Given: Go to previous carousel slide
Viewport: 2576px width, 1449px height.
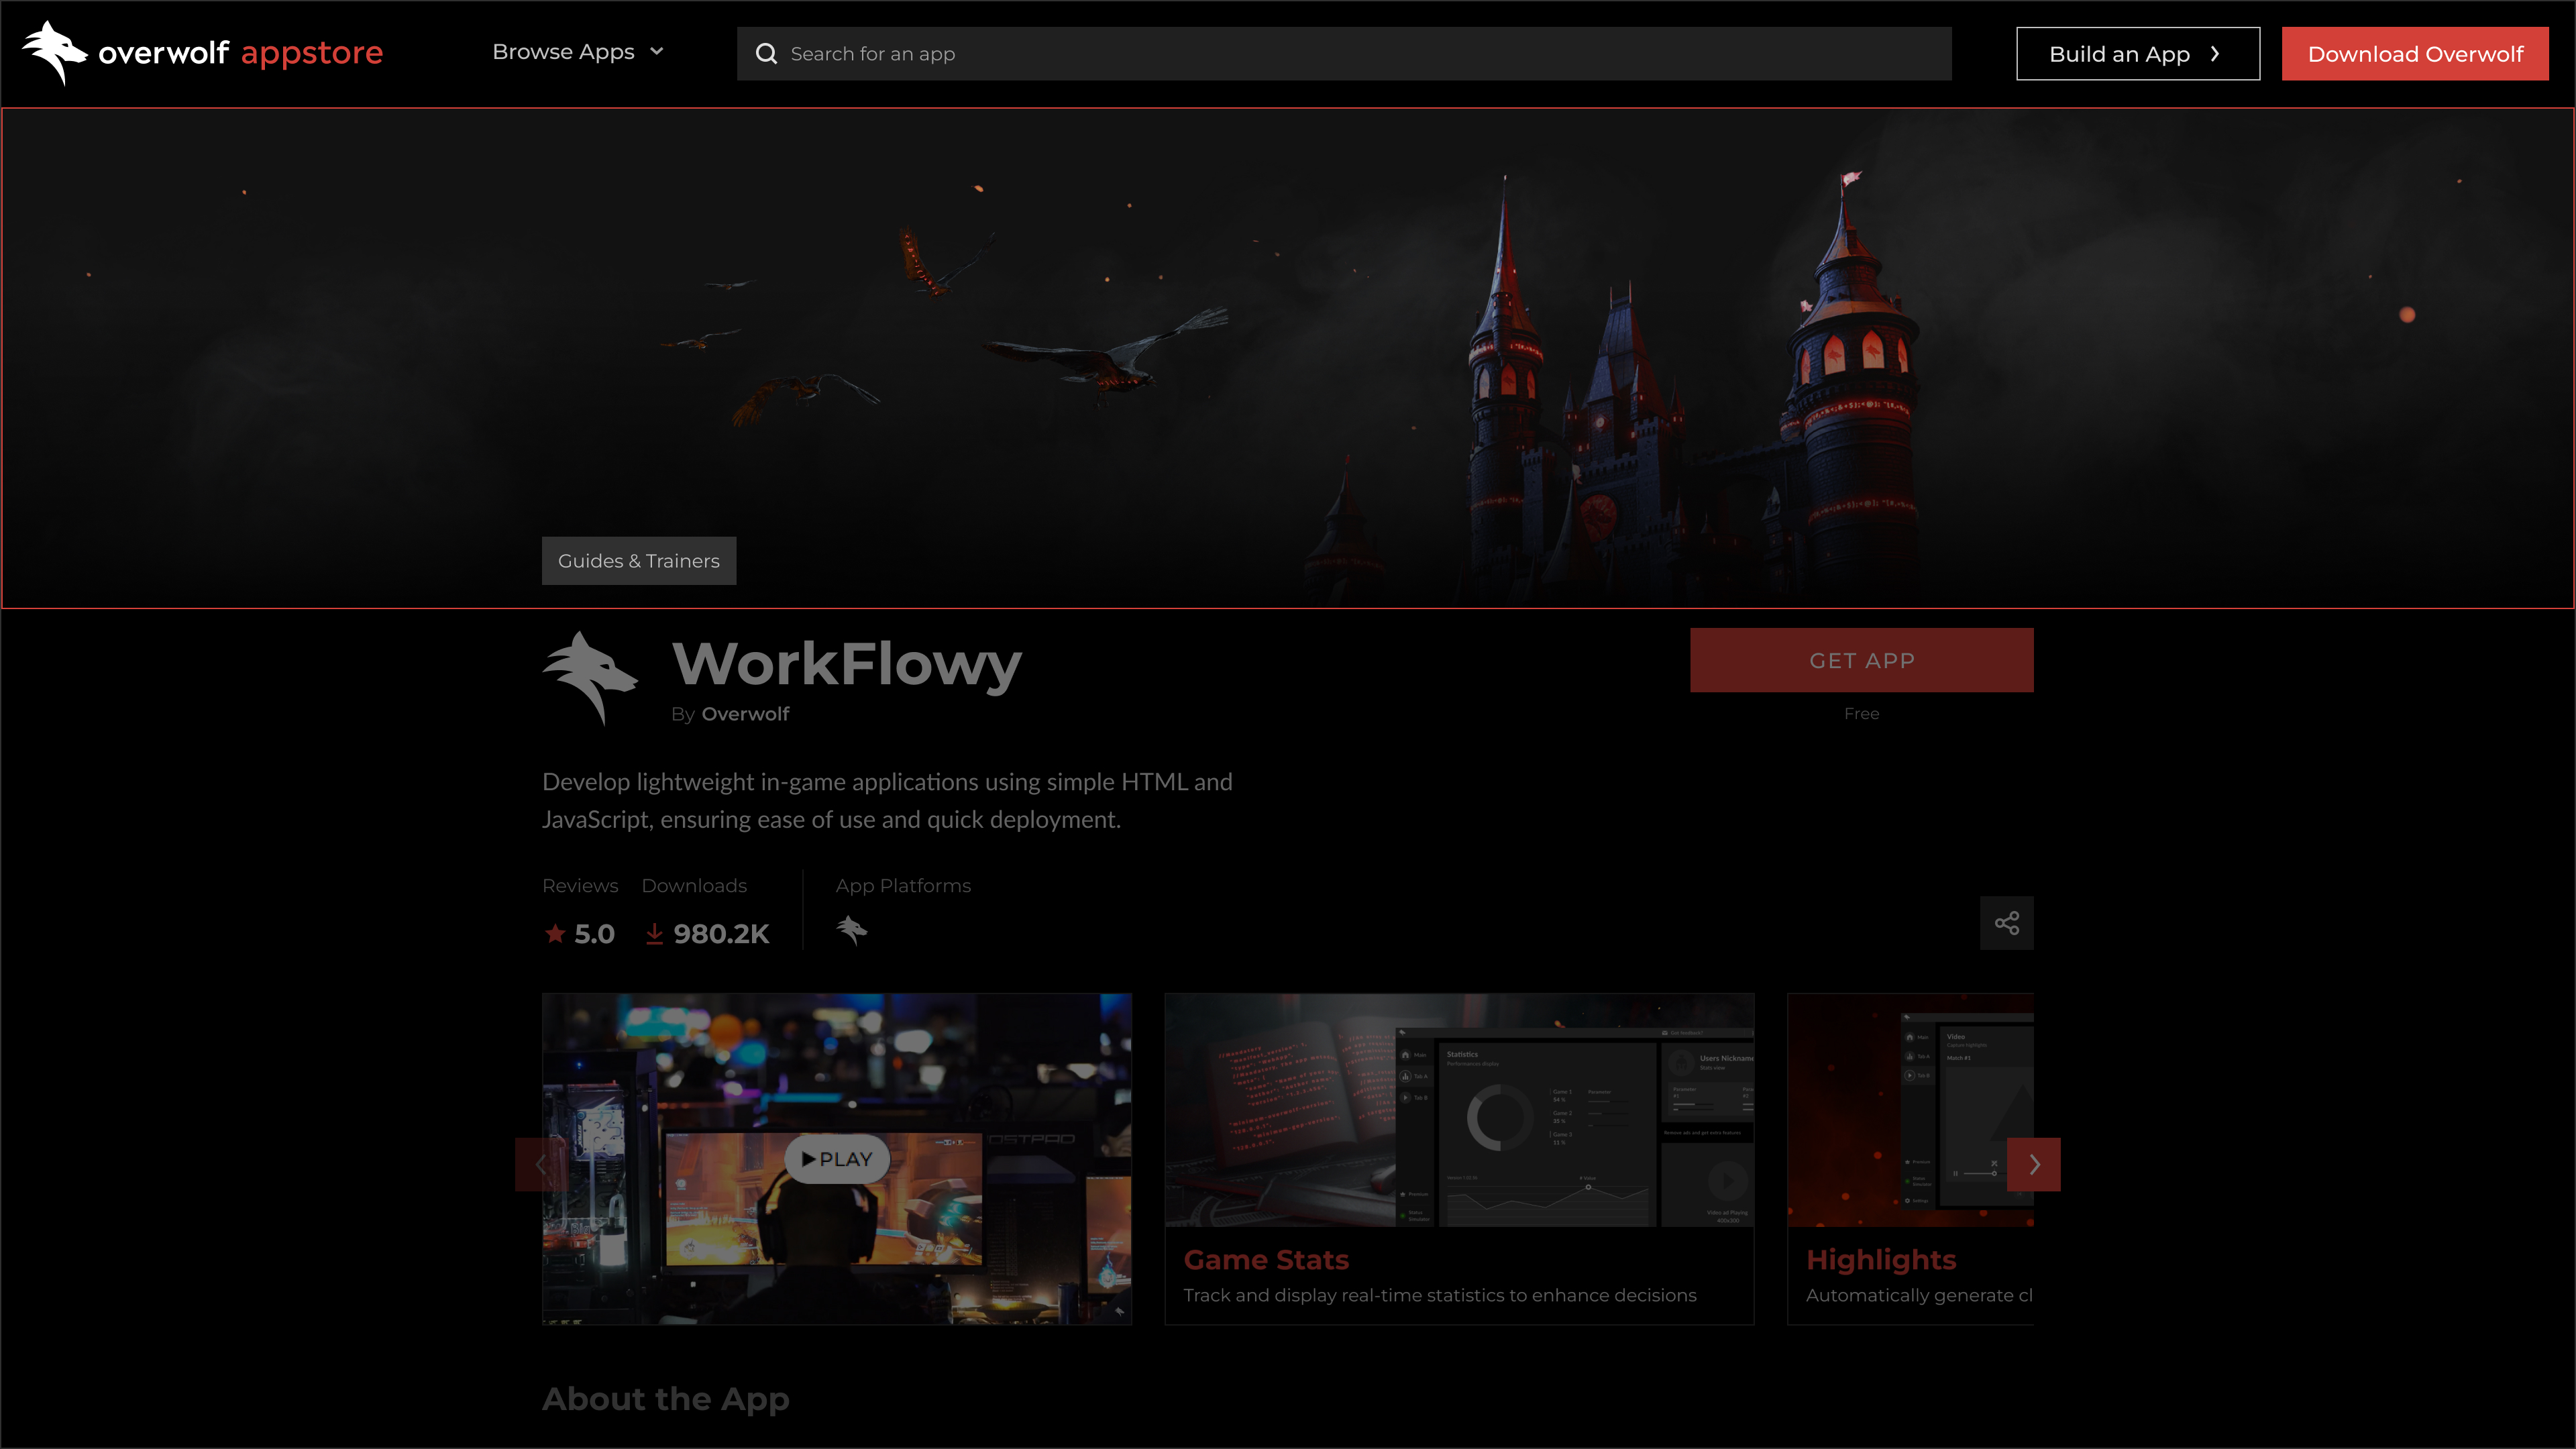Looking at the screenshot, I should 541,1164.
